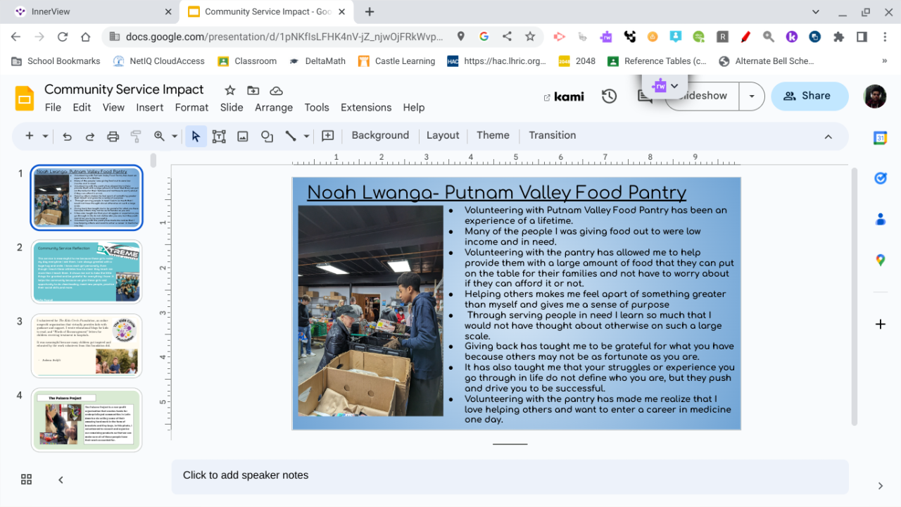Collapse the filmstrip panel

pos(61,480)
